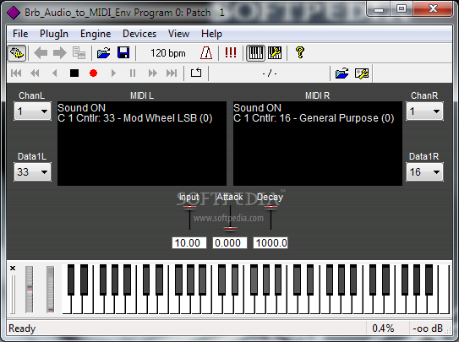Open the View menu

coord(178,34)
